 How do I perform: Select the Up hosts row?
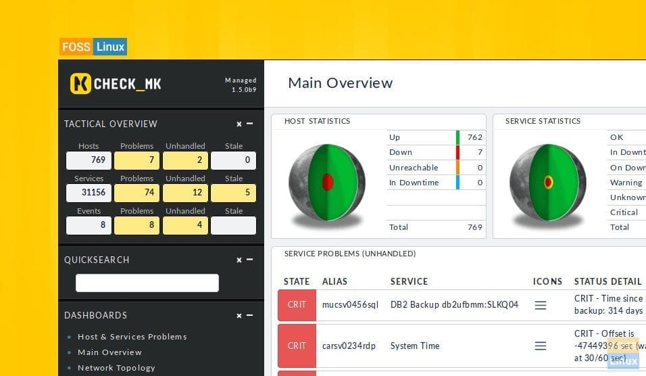(436, 137)
